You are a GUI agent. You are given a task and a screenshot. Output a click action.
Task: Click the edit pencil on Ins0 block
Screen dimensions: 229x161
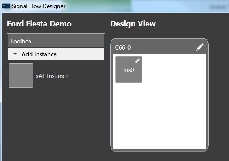(137, 61)
